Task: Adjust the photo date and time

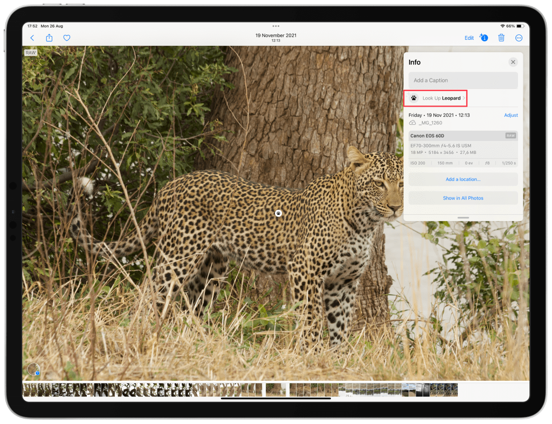Action: [x=510, y=115]
